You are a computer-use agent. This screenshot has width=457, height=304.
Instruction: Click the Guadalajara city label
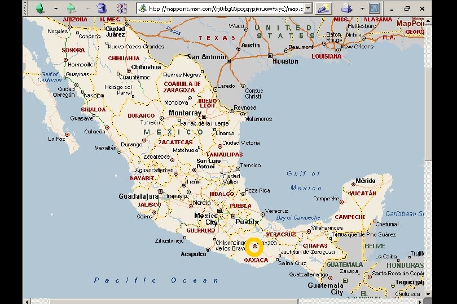click(x=138, y=196)
